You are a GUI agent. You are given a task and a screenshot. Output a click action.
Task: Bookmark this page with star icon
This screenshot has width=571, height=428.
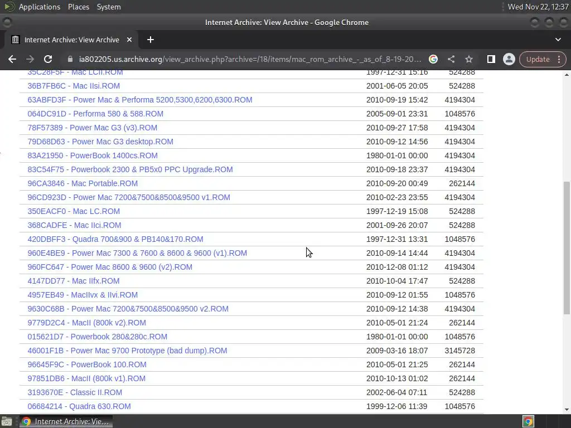(468, 59)
